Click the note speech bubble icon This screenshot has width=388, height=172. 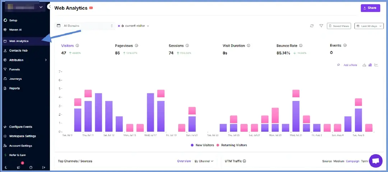[x=338, y=65]
